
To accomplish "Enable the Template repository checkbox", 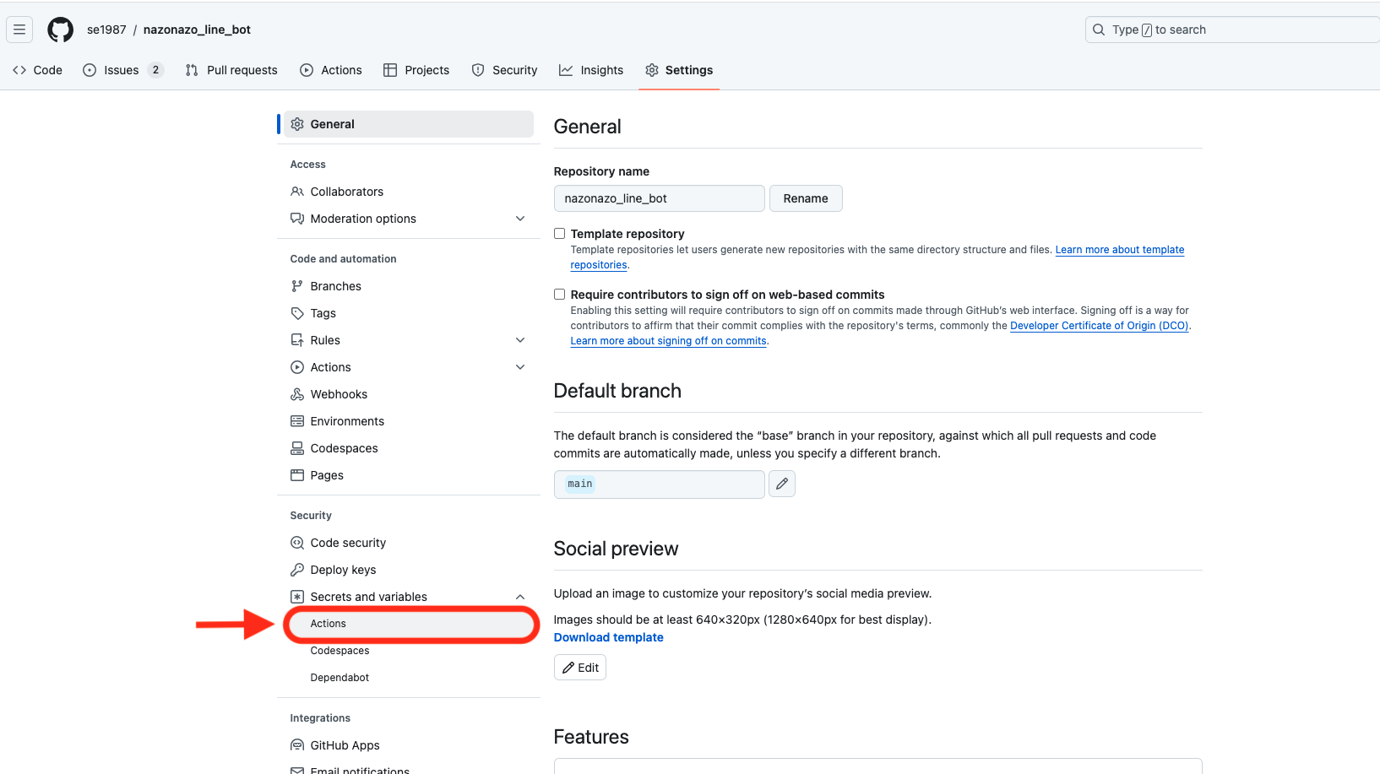I will click(x=559, y=234).
